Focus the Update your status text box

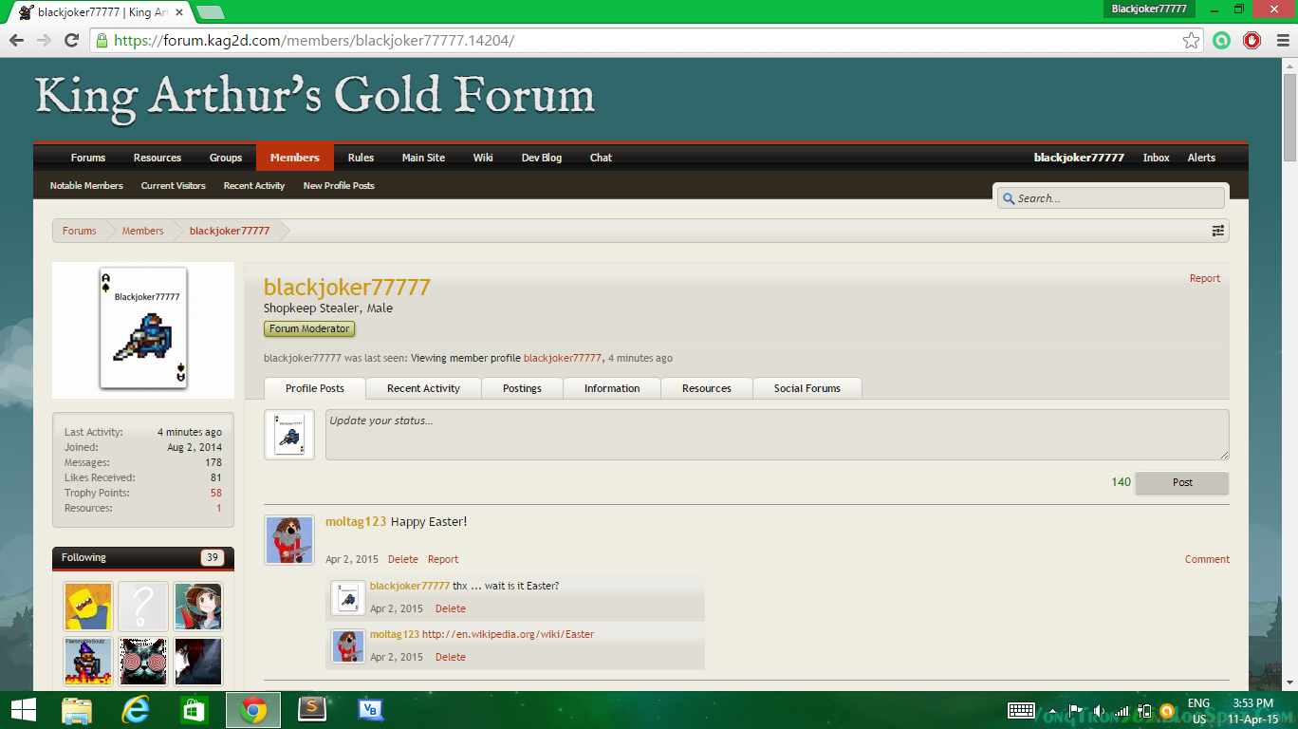[x=777, y=435]
